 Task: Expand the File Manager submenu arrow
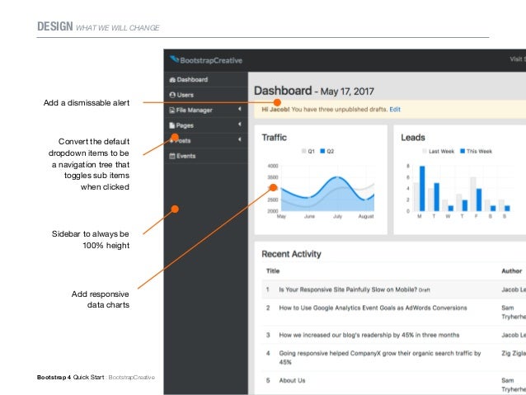240,109
